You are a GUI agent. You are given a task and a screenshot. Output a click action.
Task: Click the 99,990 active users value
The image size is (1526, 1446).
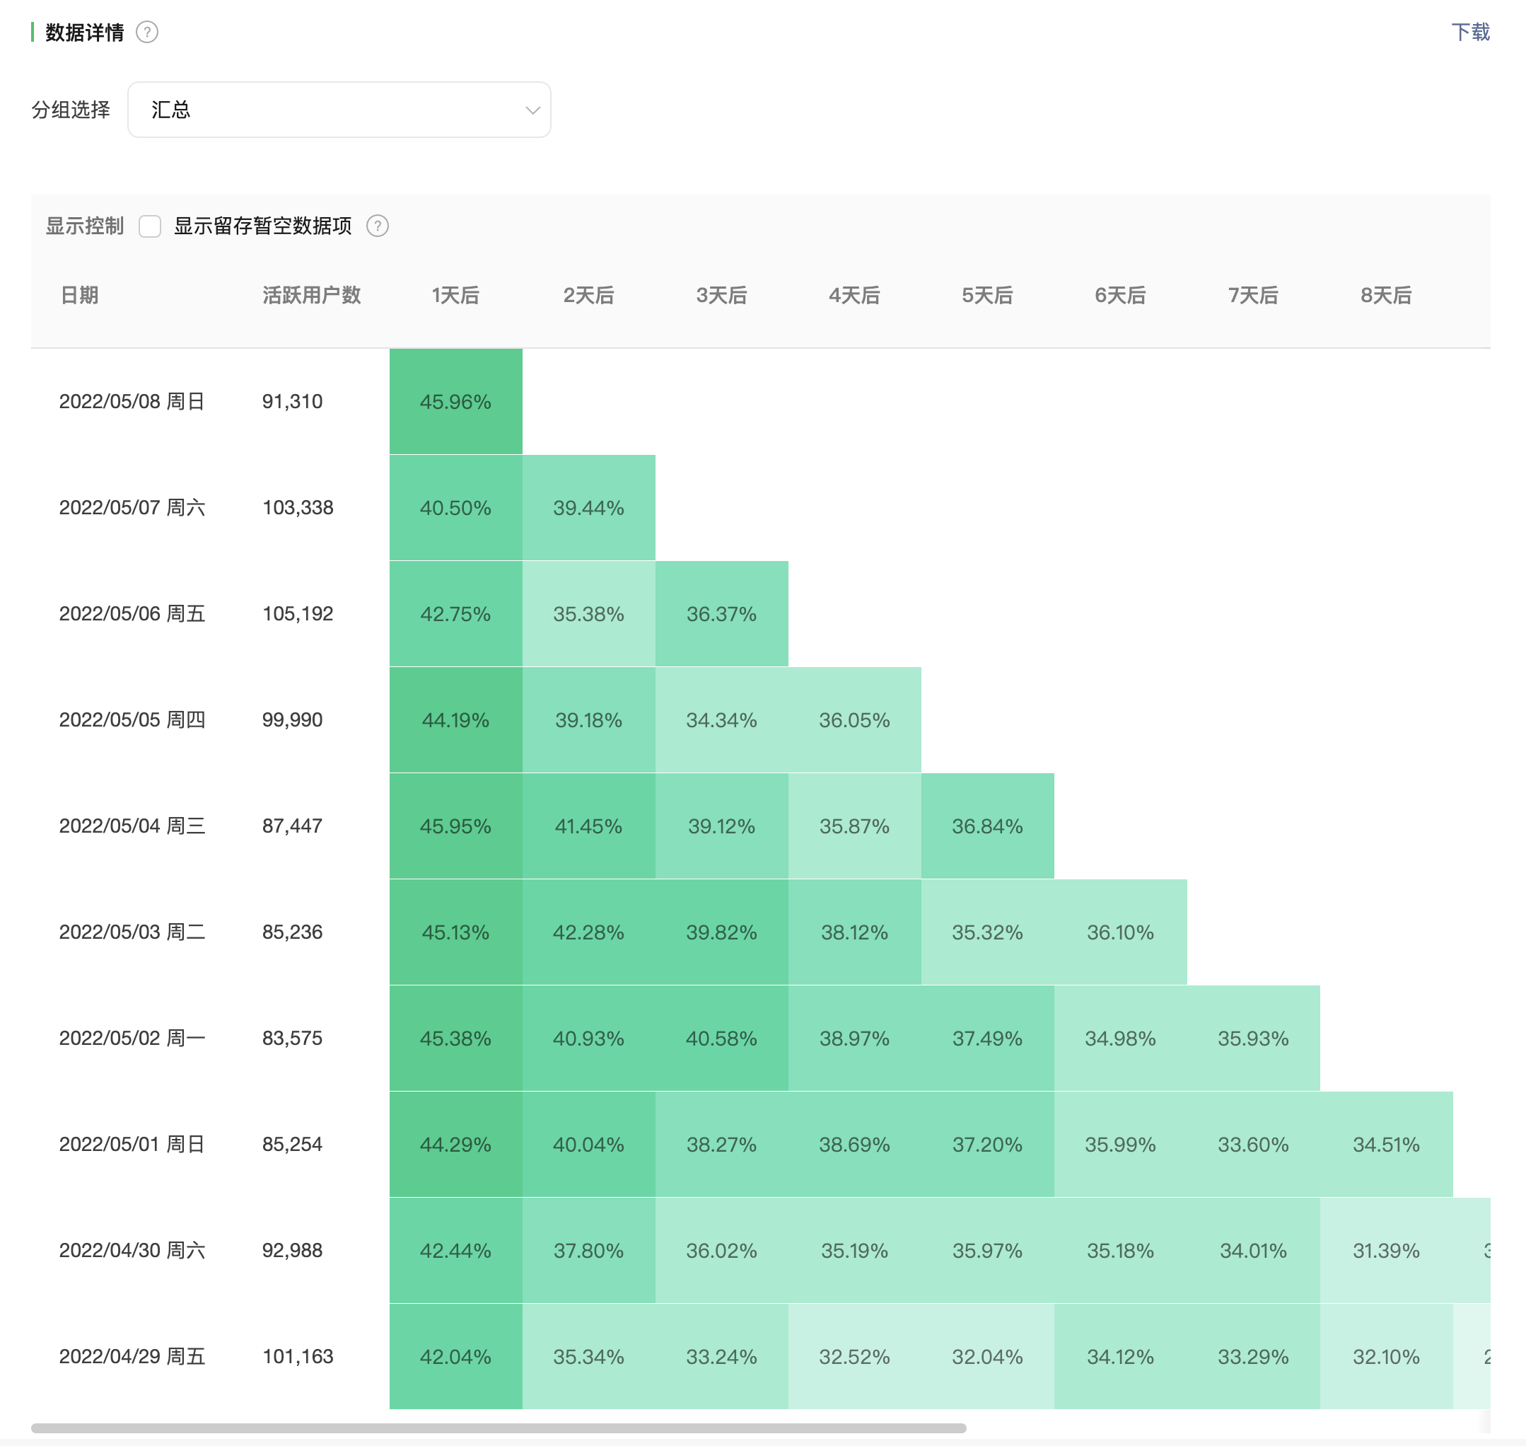(x=292, y=720)
